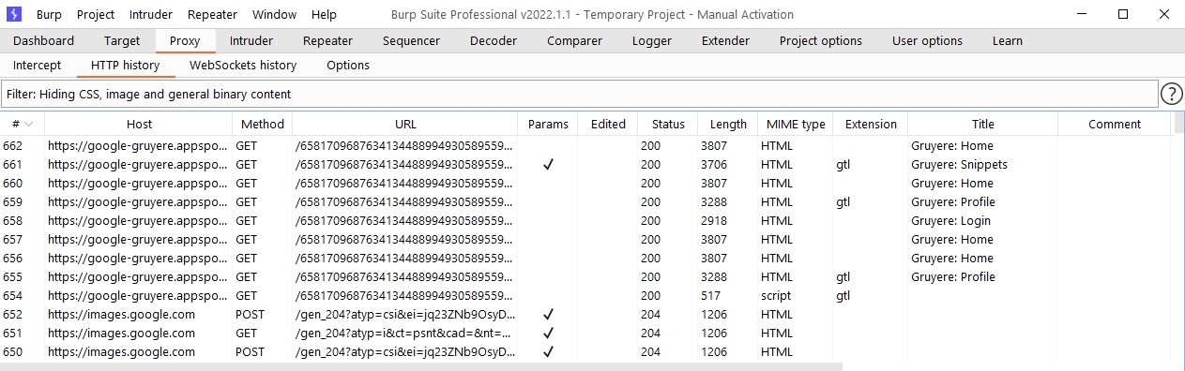Open the Project menu

point(96,15)
